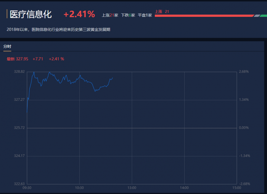The image size is (267, 194).
Task: Switch to the 分时 tab
Action: pos(7,46)
